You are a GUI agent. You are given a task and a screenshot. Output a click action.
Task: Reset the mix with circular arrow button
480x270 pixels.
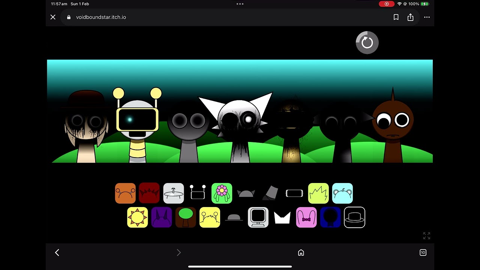(x=367, y=42)
